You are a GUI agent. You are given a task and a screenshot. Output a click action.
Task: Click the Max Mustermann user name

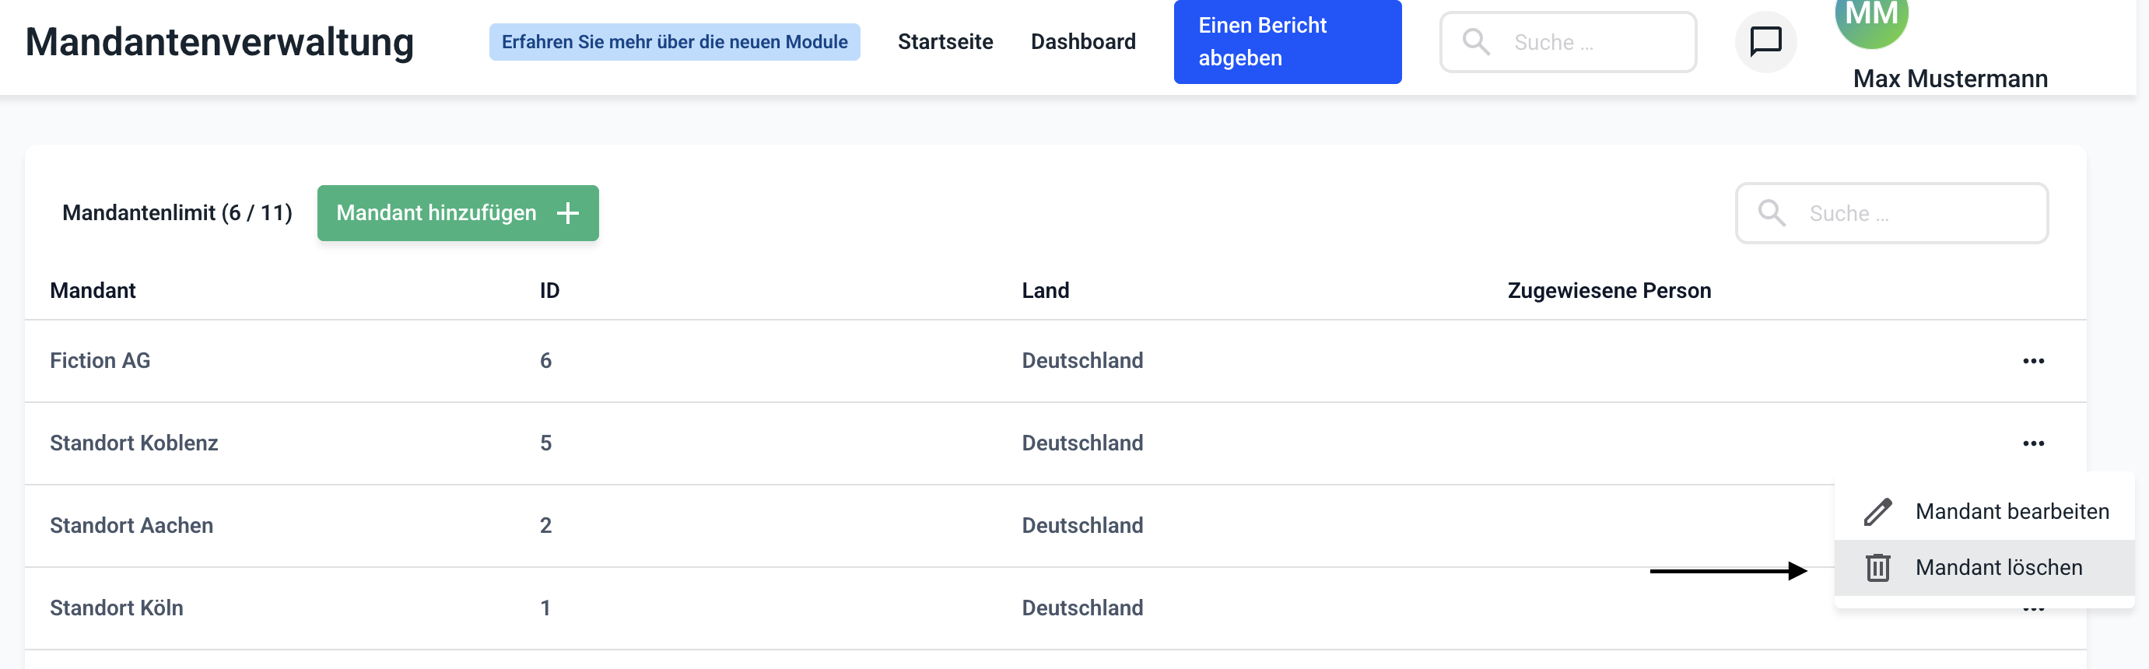(x=1950, y=79)
